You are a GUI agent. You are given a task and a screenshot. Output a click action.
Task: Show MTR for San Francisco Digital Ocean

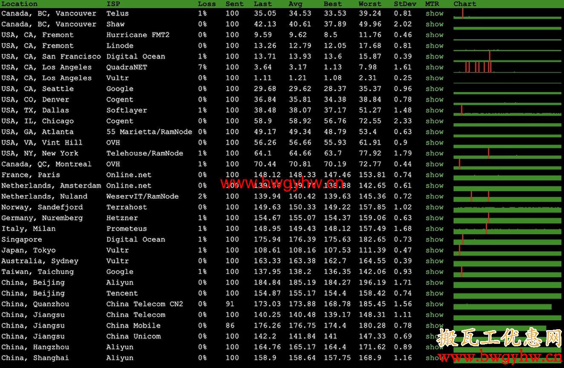(435, 56)
